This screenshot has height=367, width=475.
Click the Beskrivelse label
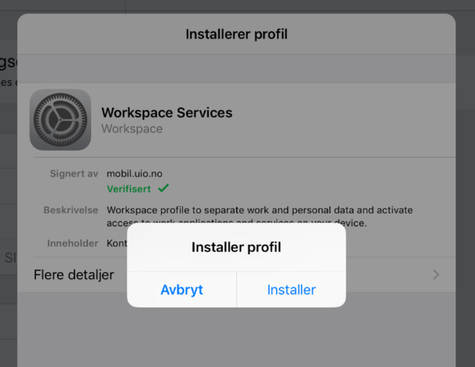[x=70, y=211]
